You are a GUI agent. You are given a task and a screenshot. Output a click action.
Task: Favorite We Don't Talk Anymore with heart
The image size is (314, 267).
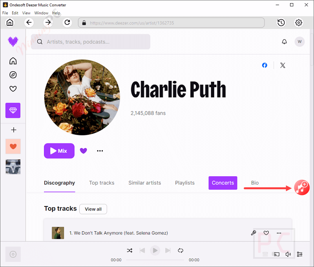(266, 233)
